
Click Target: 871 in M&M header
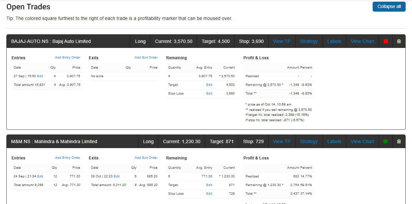pos(222,141)
